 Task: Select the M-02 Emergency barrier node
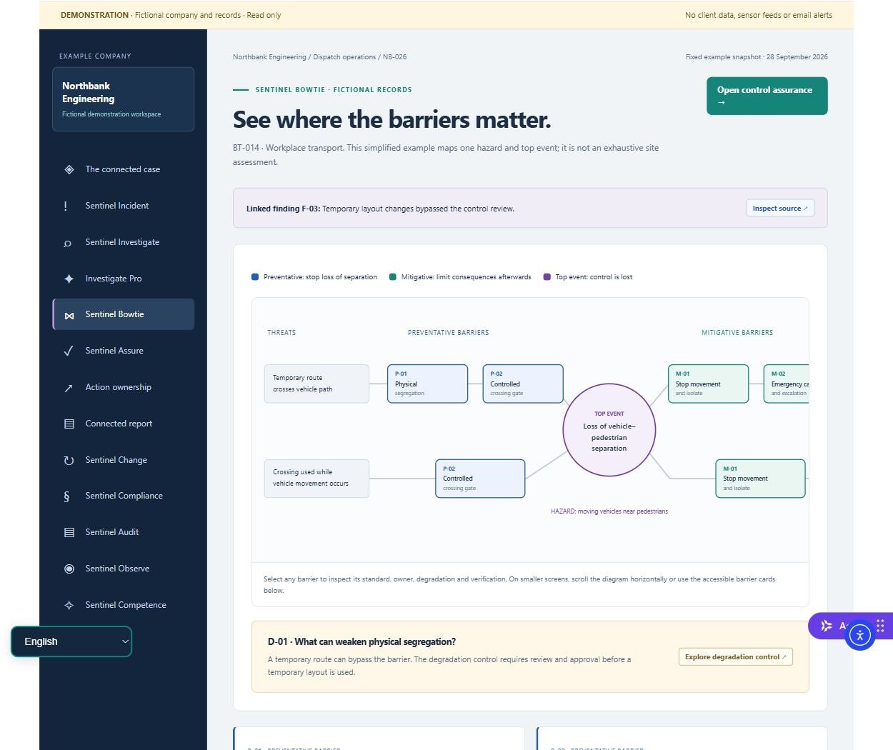pyautogui.click(x=786, y=384)
